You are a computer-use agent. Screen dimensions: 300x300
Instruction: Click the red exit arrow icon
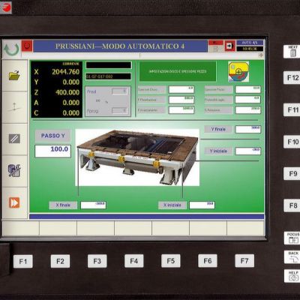click(x=229, y=46)
